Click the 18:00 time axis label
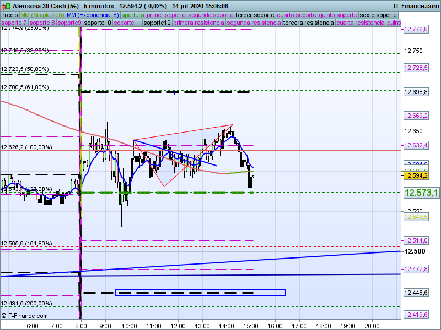Viewport: 441px width, 330px height. (x=324, y=326)
